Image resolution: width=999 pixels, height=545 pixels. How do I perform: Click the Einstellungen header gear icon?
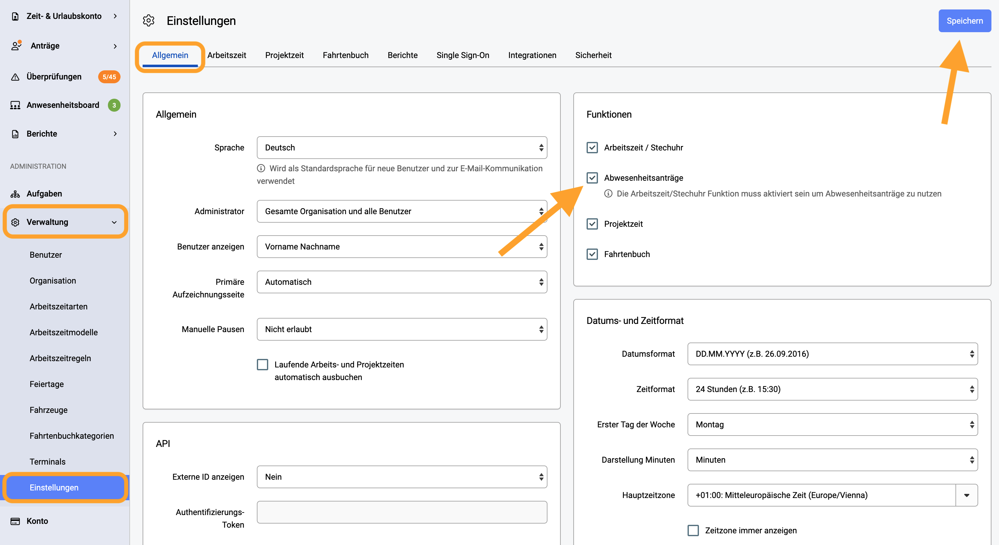click(x=149, y=21)
